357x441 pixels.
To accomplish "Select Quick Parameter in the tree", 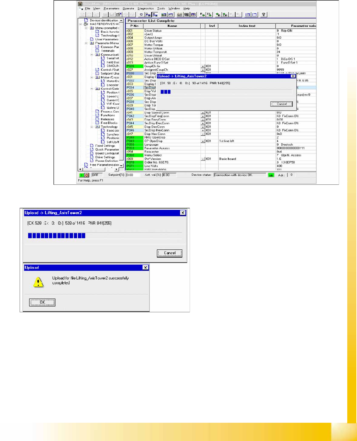I will tap(107, 150).
